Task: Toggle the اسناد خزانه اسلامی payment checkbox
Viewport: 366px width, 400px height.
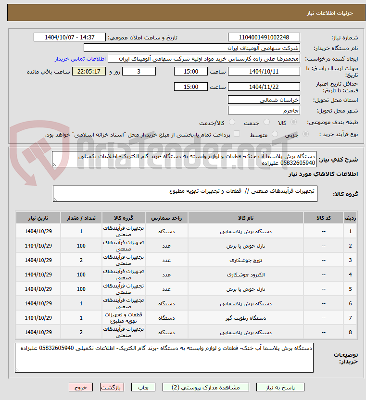Action: (237, 134)
